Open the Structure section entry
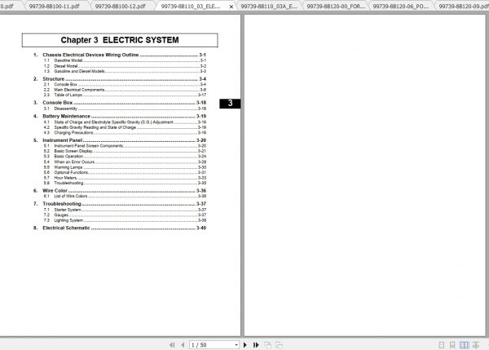 (x=120, y=79)
